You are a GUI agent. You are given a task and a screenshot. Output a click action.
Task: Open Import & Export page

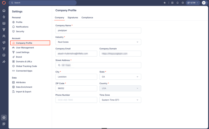coord(23,92)
